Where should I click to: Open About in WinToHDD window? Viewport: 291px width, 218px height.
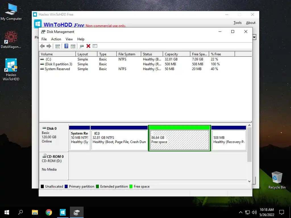pos(251,23)
